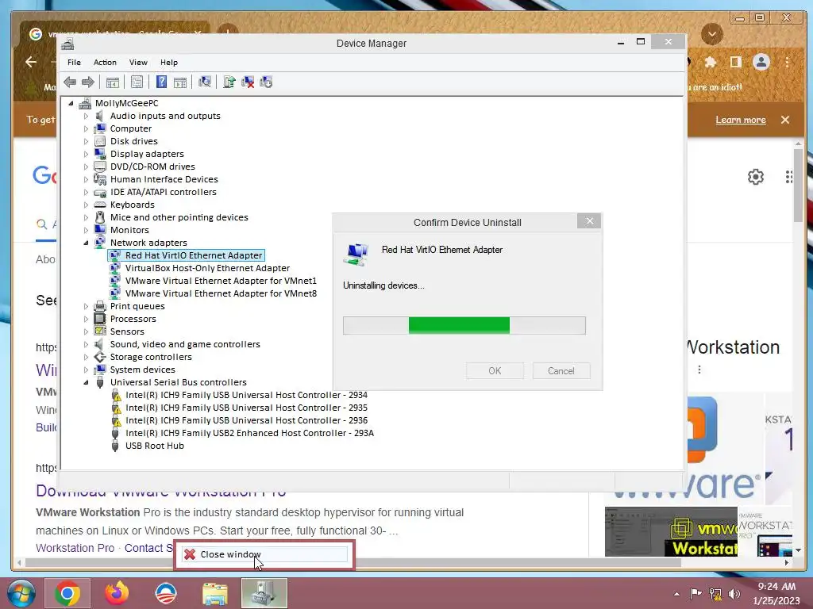Click the Disable device toolbar icon

266,82
